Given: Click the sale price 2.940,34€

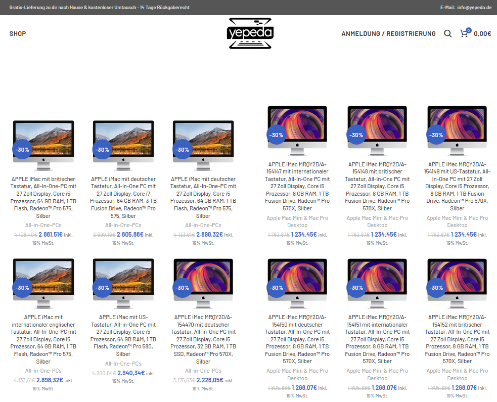Looking at the screenshot, I should 131,373.
